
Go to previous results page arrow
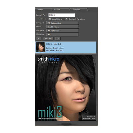tap(38, 39)
